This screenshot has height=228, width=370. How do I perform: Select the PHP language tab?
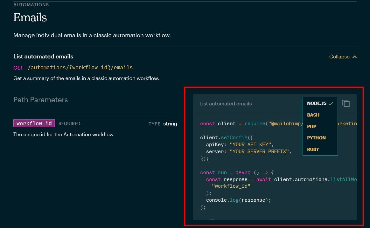[x=311, y=126]
